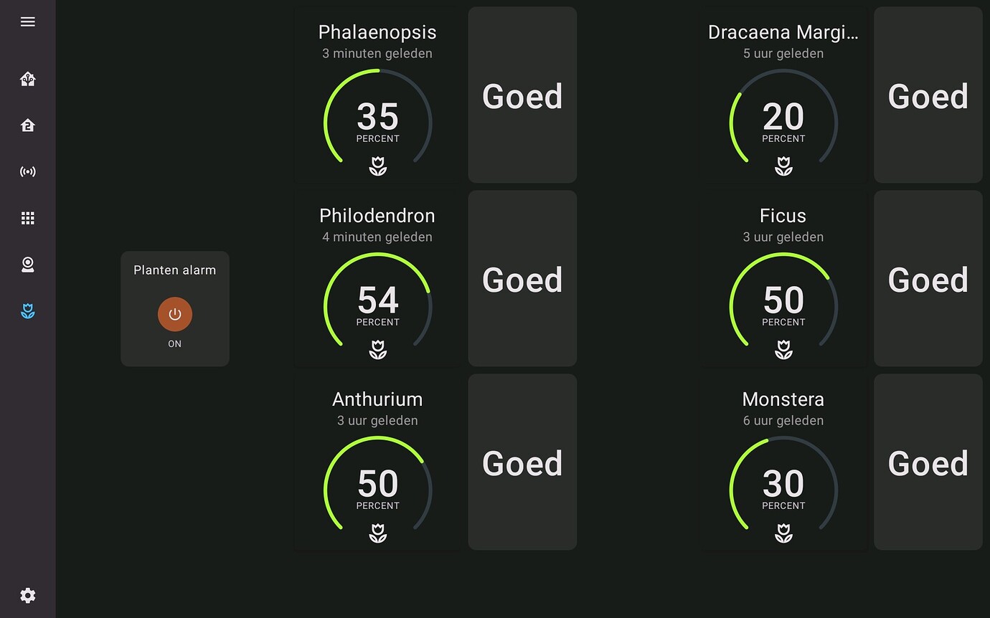Select the camera icon in the sidebar
The height and width of the screenshot is (618, 990).
(27, 265)
